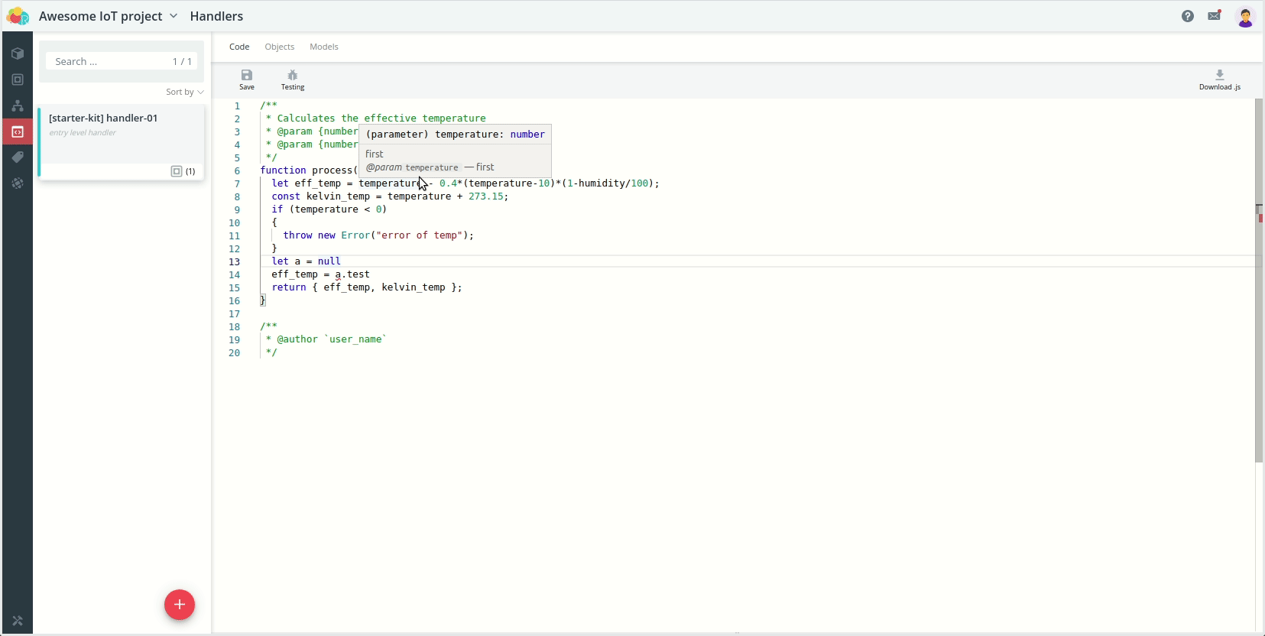Open the tools icon at sidebar bottom
The image size is (1265, 636).
[x=18, y=621]
